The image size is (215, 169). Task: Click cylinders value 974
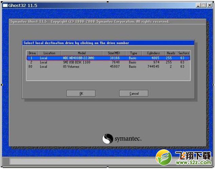tap(156, 62)
